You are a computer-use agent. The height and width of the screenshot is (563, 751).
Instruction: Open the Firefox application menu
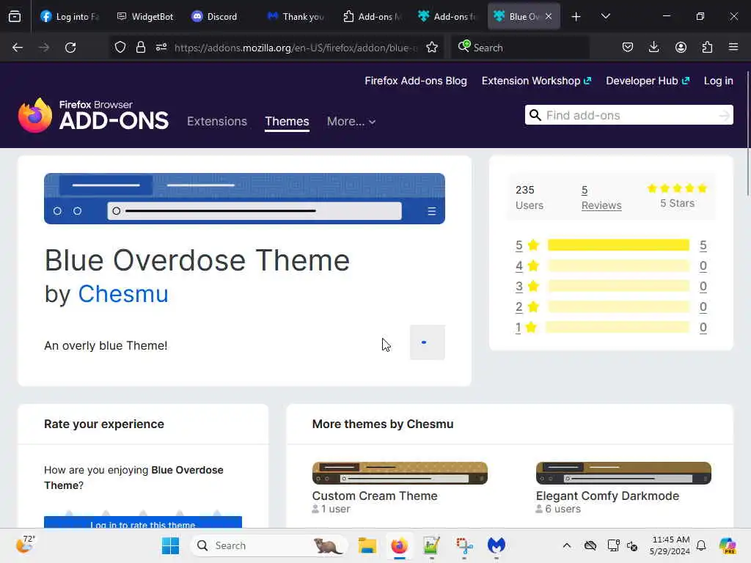[x=733, y=48]
